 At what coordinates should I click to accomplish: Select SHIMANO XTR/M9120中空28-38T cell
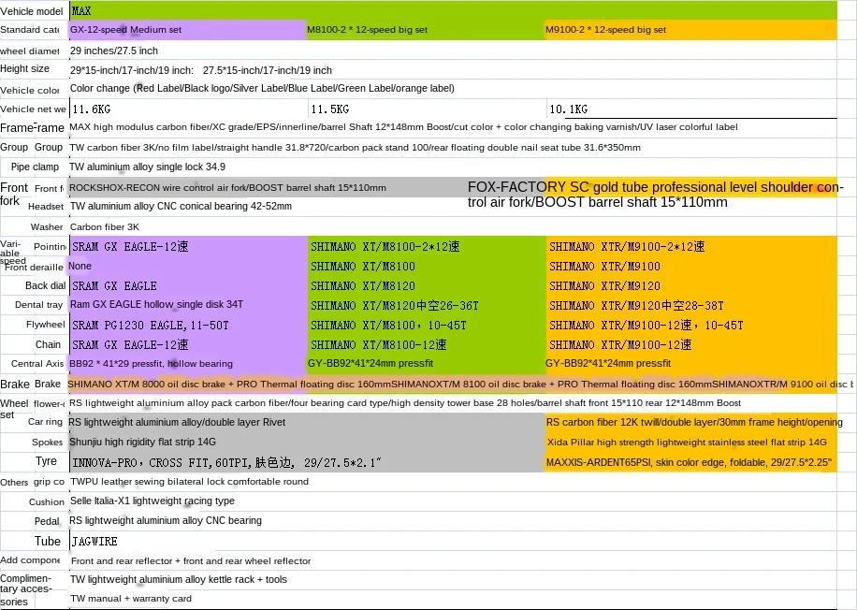tap(691, 305)
